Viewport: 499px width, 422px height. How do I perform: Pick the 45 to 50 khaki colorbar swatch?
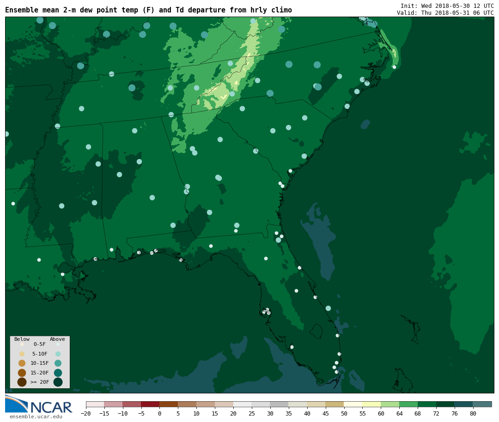point(335,404)
